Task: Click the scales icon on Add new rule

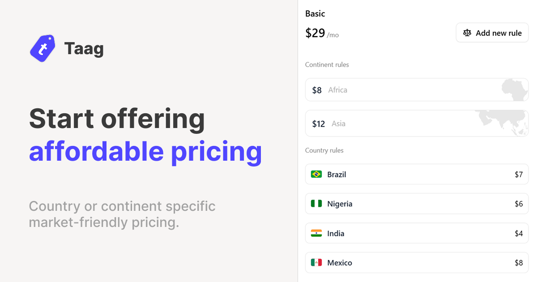Action: pyautogui.click(x=467, y=33)
